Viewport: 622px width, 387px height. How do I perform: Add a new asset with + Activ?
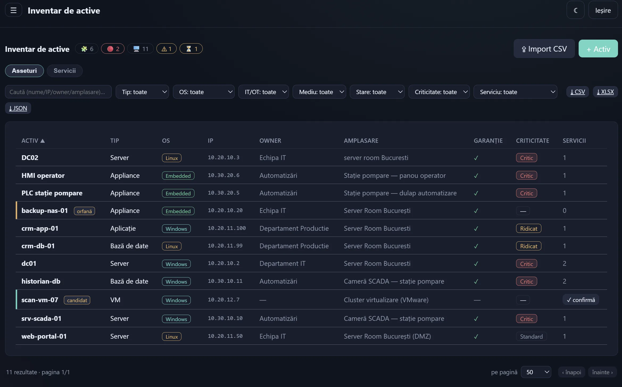[598, 49]
